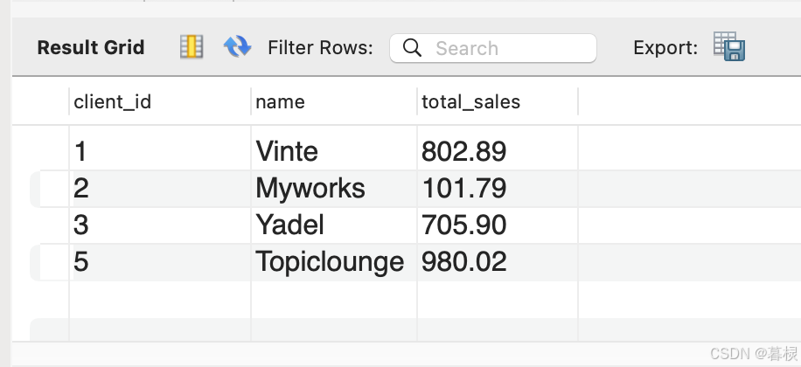Select the cell containing Vinte
The width and height of the screenshot is (801, 367).
(287, 152)
